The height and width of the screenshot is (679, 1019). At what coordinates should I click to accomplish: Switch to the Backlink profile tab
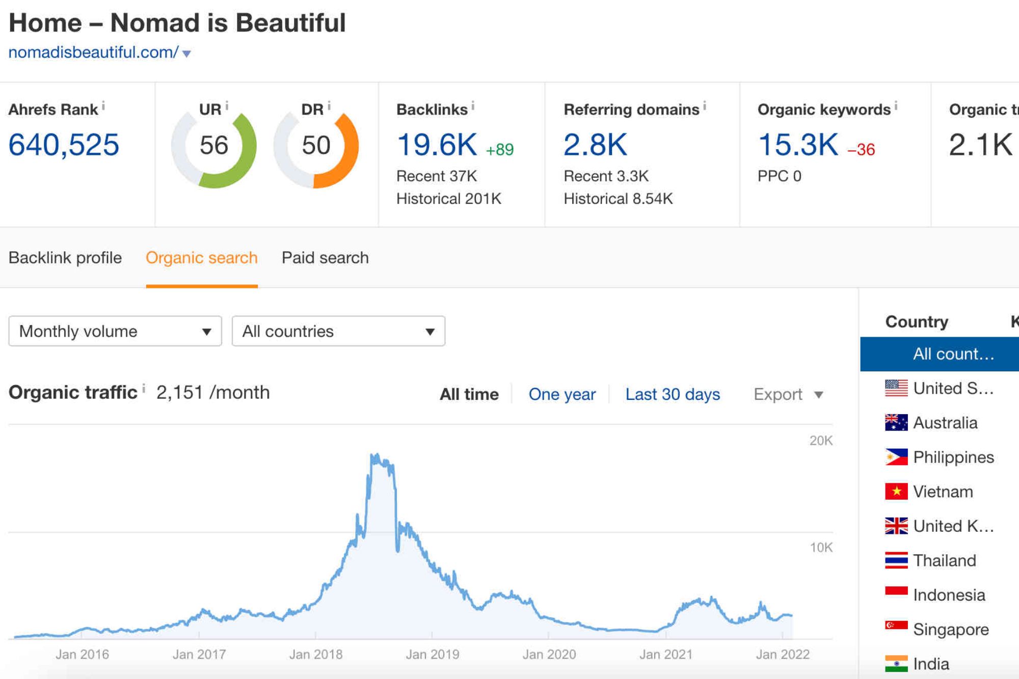coord(65,258)
